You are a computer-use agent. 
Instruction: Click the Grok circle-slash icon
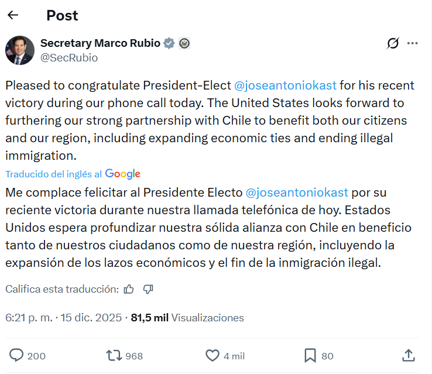393,43
